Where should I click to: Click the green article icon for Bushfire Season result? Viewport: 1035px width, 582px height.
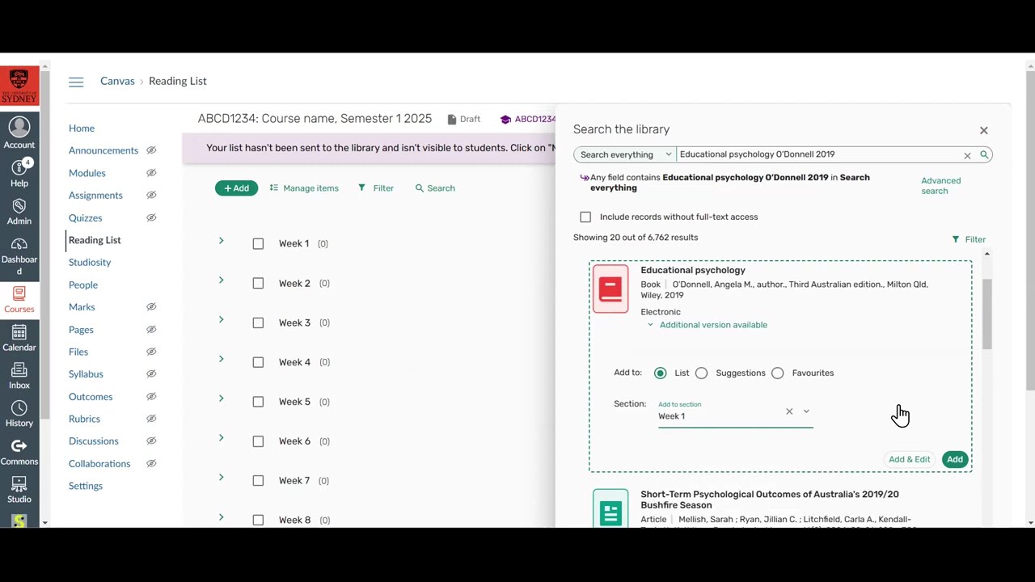point(610,508)
